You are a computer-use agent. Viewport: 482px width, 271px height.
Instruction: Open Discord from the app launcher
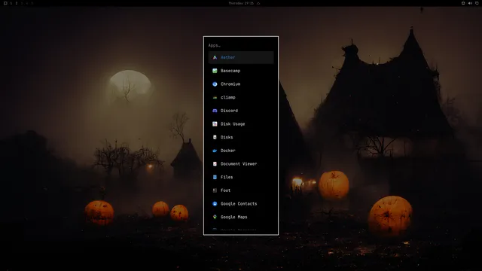click(x=241, y=111)
